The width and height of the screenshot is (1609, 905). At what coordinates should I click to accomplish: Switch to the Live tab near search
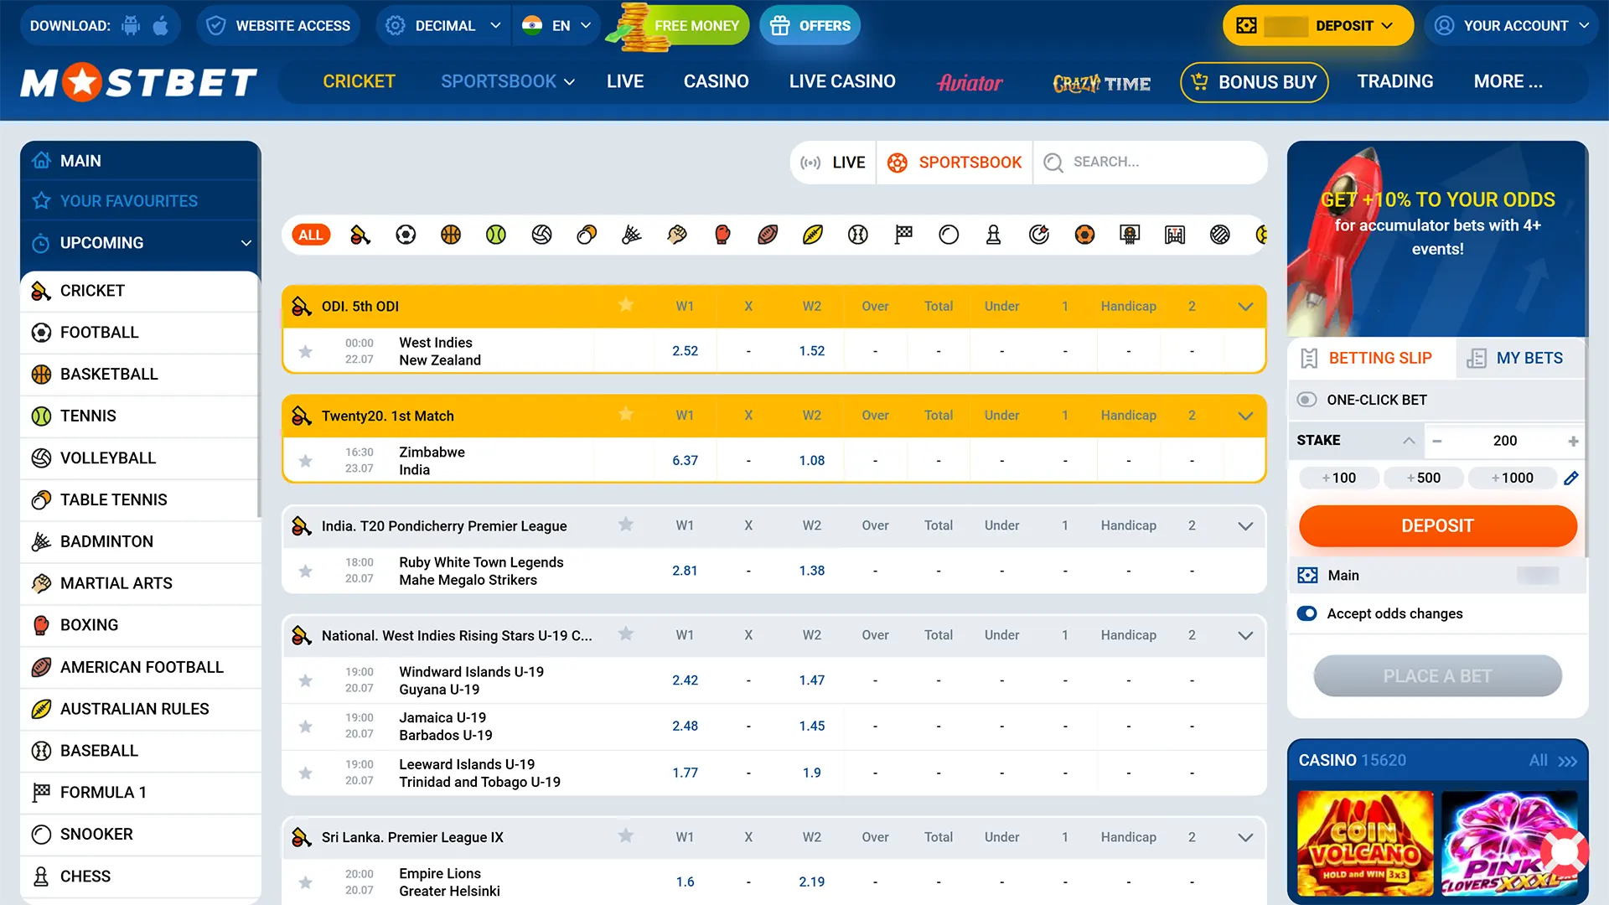[x=833, y=163]
